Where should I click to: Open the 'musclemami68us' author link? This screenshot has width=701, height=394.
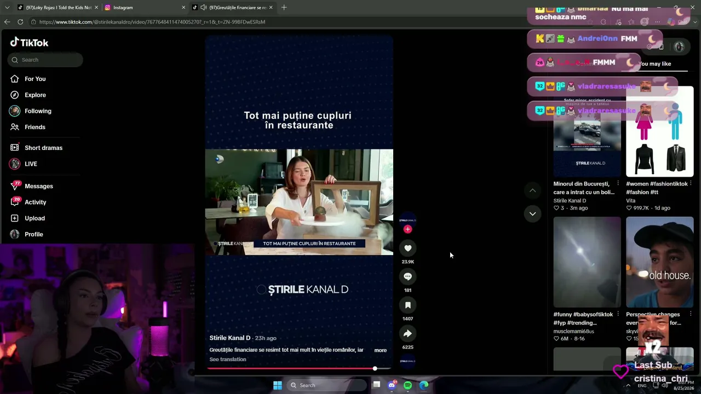click(x=574, y=332)
